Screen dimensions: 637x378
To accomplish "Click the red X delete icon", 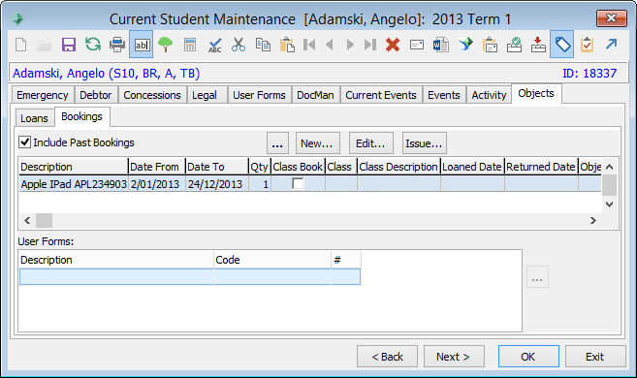I will pos(393,45).
